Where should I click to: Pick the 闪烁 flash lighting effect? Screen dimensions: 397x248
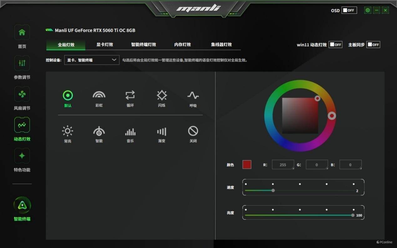point(162,99)
